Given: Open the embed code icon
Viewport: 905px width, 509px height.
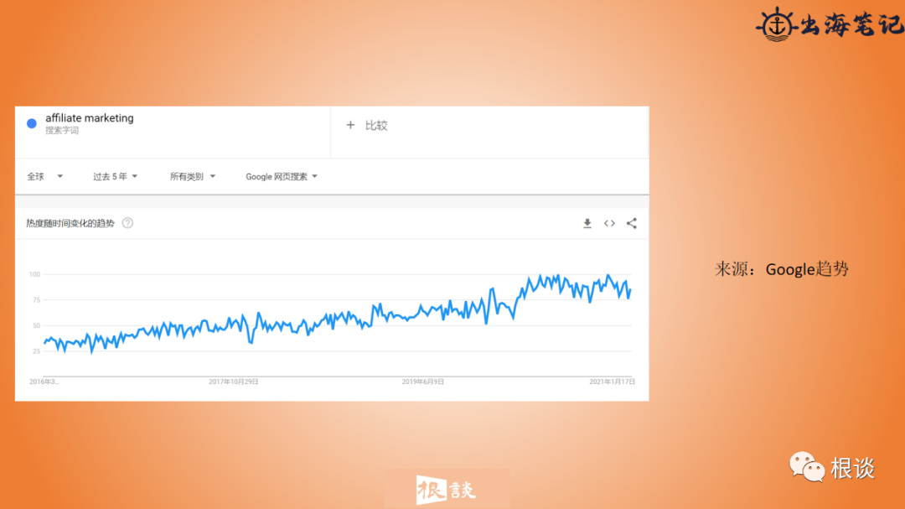Looking at the screenshot, I should click(609, 223).
